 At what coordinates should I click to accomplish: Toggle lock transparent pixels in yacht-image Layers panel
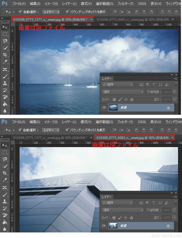point(114,99)
